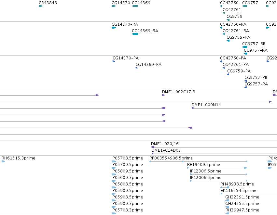This screenshot has width=277, height=215.
Task: Select protein CG42760-PA
Action: (x=233, y=58)
